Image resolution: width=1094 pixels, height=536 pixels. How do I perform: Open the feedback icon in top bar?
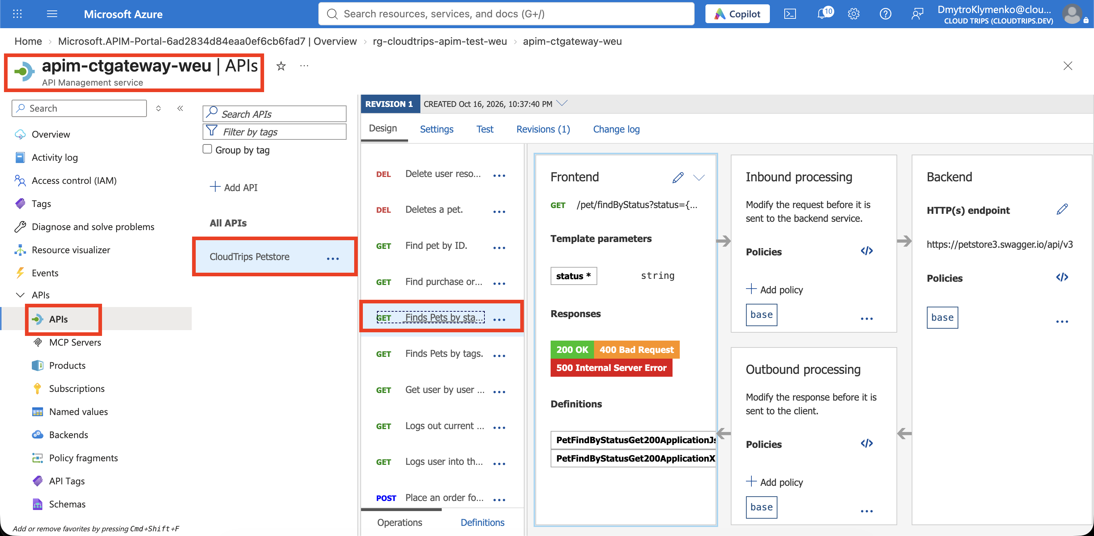[x=917, y=14]
